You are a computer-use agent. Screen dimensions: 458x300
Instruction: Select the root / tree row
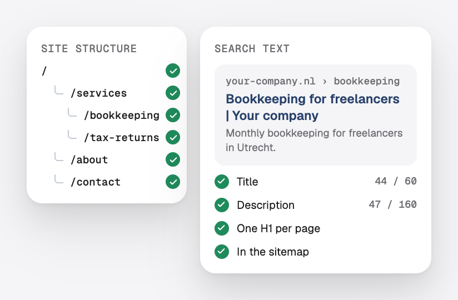(111, 71)
